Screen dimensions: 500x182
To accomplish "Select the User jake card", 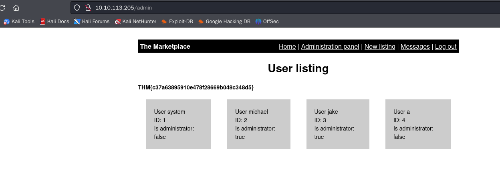I will click(x=338, y=124).
